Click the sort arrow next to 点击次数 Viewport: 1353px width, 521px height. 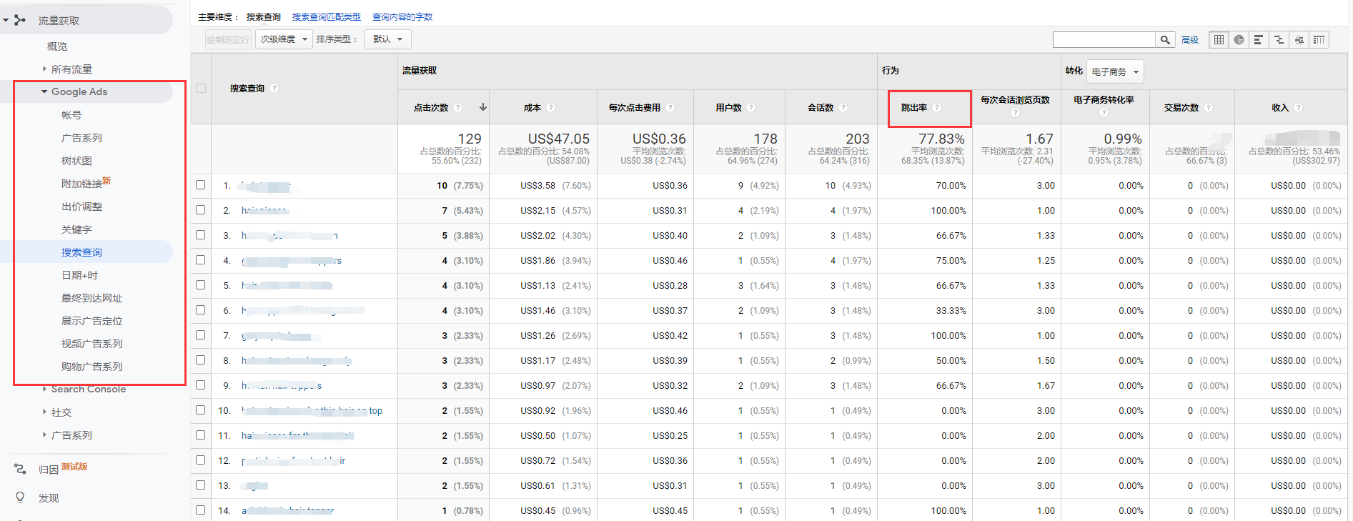click(483, 107)
